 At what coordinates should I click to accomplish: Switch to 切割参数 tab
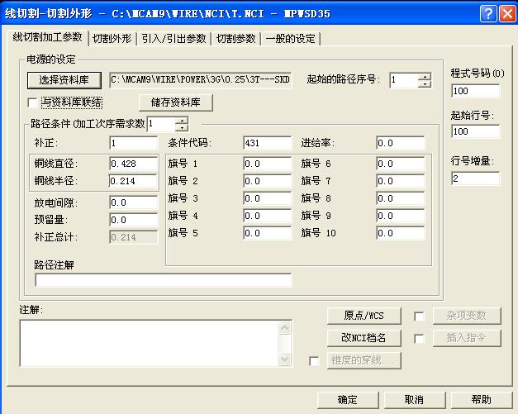[236, 39]
